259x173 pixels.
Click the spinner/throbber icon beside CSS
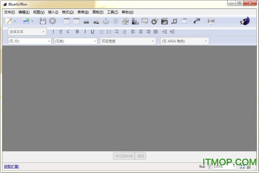155,21
